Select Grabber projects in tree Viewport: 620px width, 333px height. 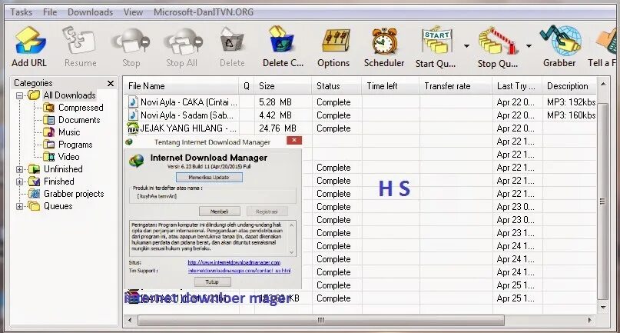coord(74,194)
